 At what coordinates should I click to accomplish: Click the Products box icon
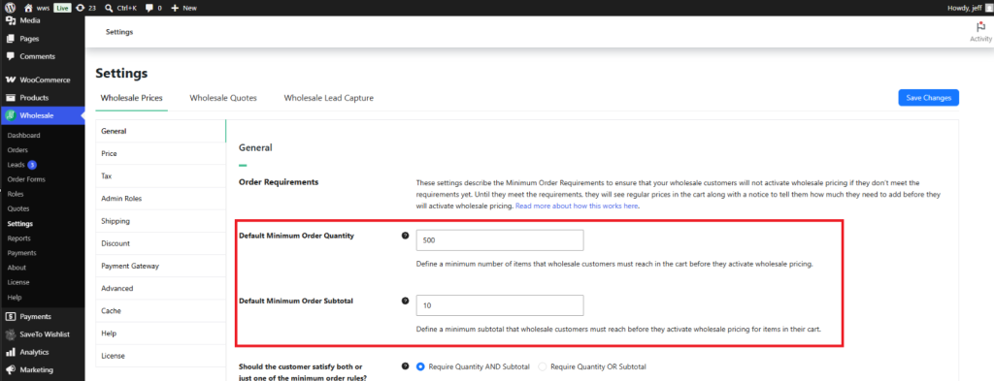[x=10, y=98]
